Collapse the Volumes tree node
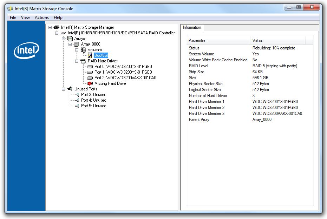 tap(77, 50)
